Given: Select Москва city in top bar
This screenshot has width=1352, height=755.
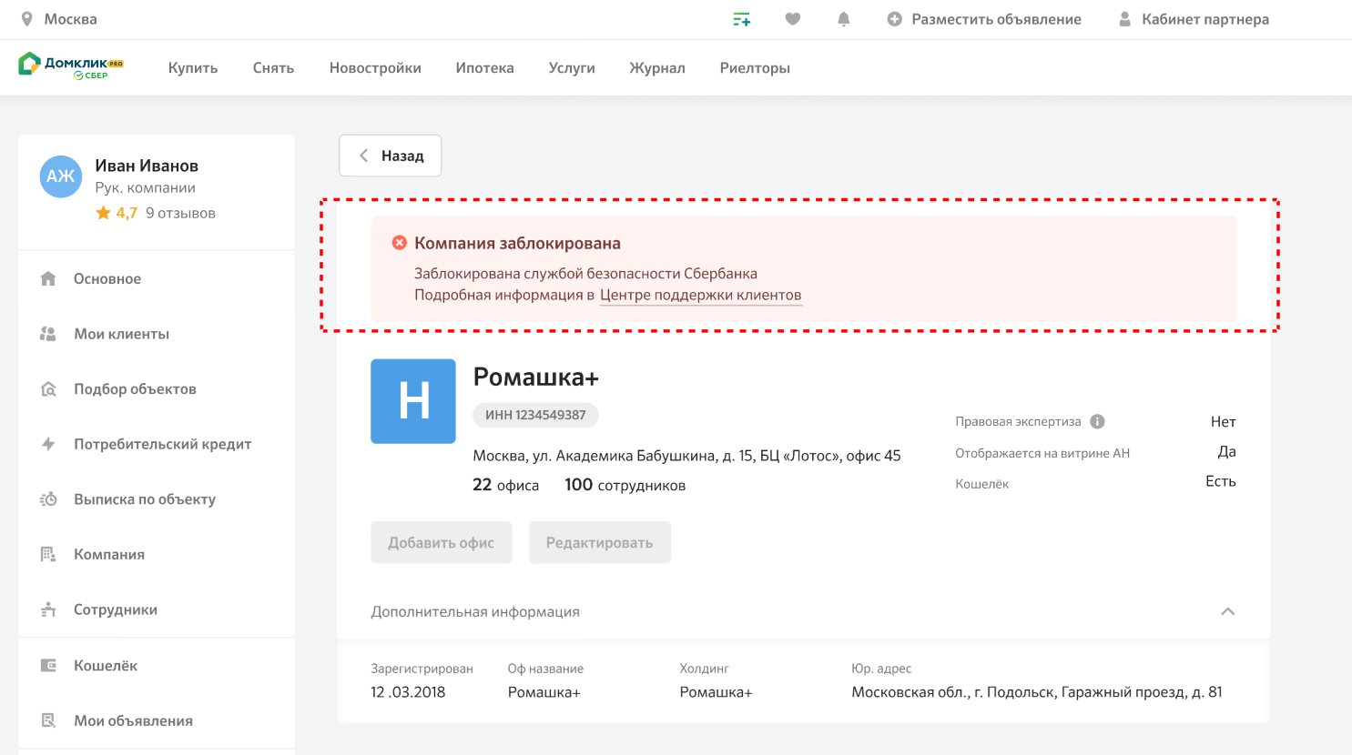Looking at the screenshot, I should (71, 19).
